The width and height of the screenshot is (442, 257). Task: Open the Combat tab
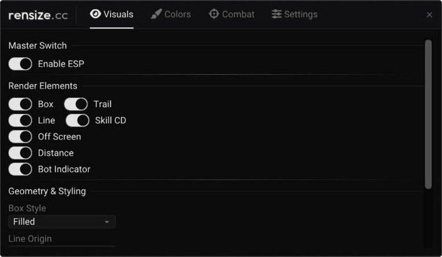pyautogui.click(x=232, y=14)
